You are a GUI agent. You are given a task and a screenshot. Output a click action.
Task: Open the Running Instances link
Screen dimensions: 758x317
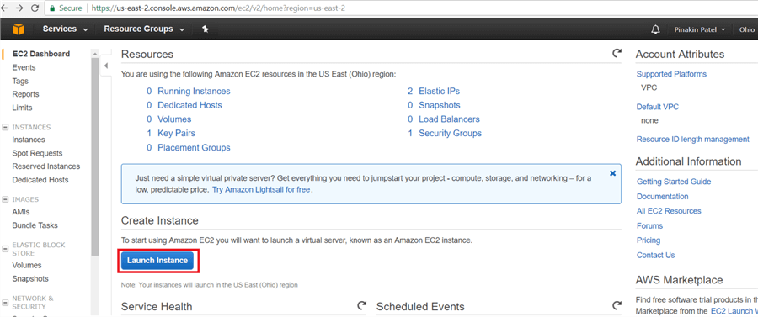(x=194, y=91)
